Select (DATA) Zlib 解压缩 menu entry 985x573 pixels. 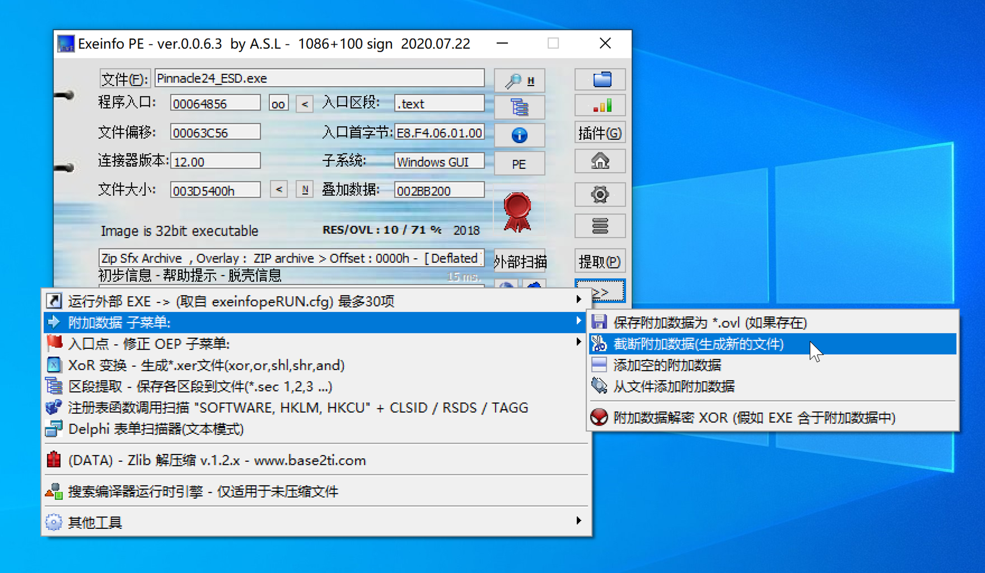click(316, 460)
